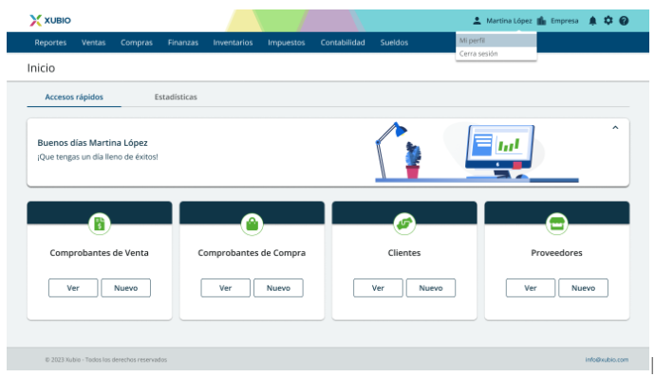Click Nuevo under Clientes
655x377 pixels.
pyautogui.click(x=431, y=288)
